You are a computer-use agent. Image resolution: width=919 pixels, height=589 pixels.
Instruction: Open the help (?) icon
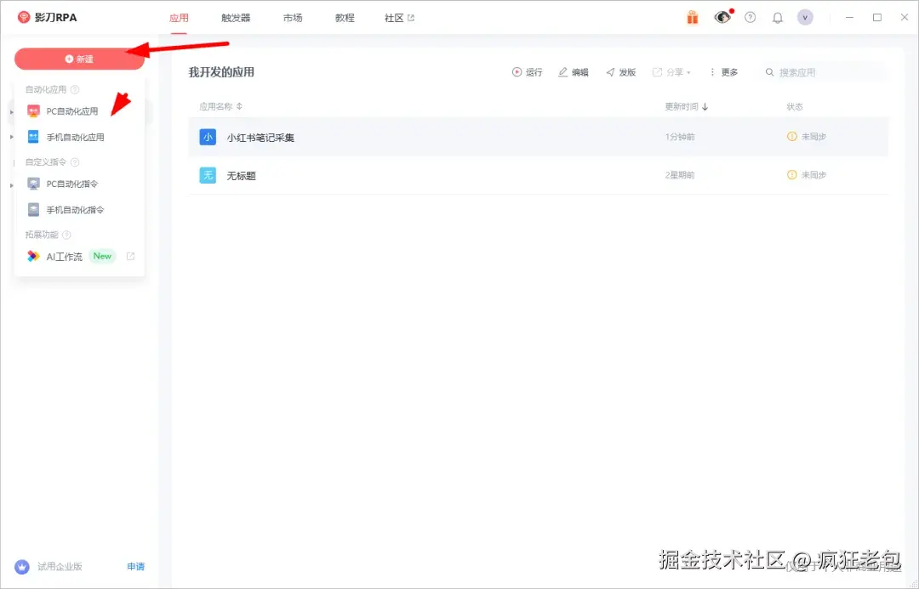click(750, 16)
